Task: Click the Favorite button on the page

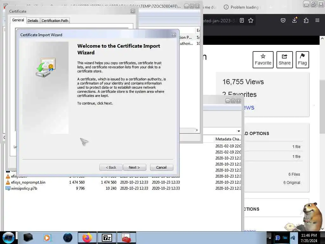Action: (263, 60)
